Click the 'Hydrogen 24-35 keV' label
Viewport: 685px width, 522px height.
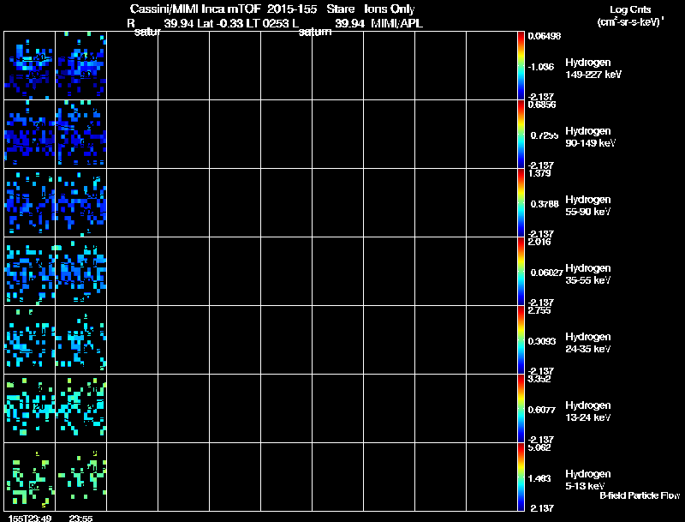click(588, 343)
